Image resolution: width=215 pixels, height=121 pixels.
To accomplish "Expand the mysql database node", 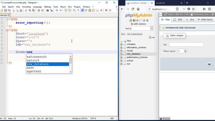I will click(121, 51).
